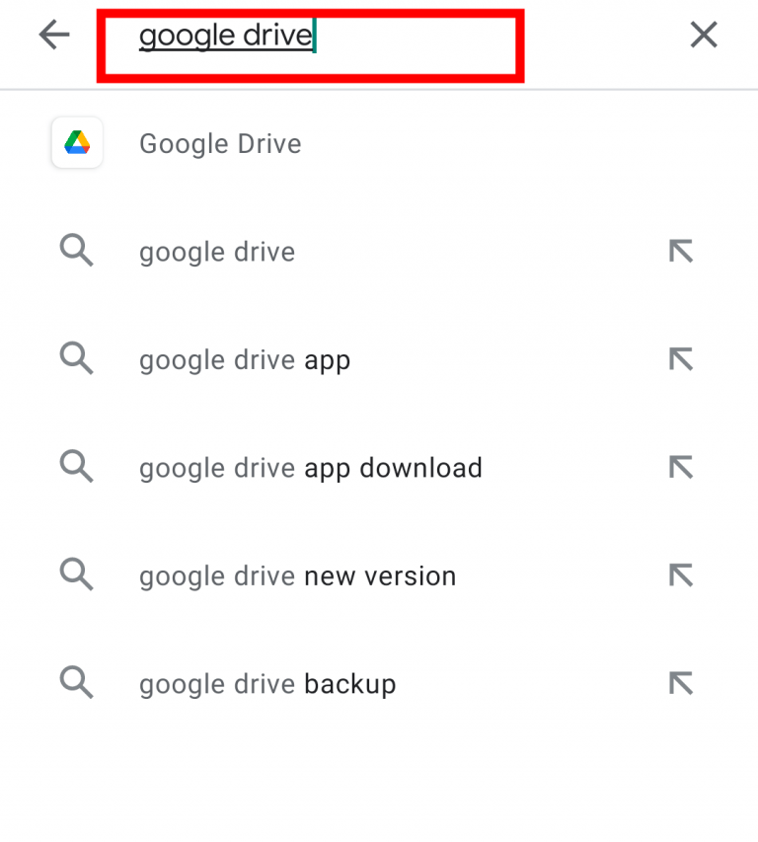Click the magnifier icon beside 'google drive'
The image size is (758, 842).
click(x=76, y=251)
